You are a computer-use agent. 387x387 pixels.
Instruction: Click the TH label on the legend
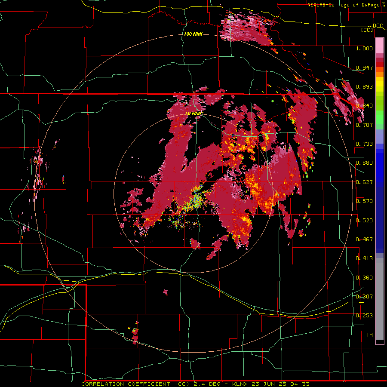pyautogui.click(x=369, y=335)
